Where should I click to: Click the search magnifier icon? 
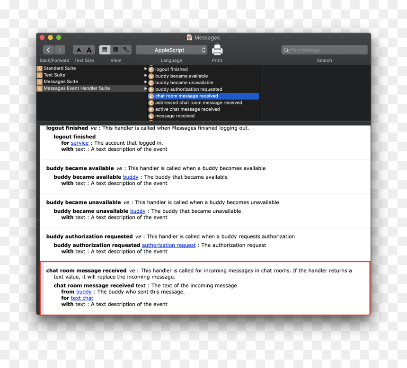click(x=287, y=50)
